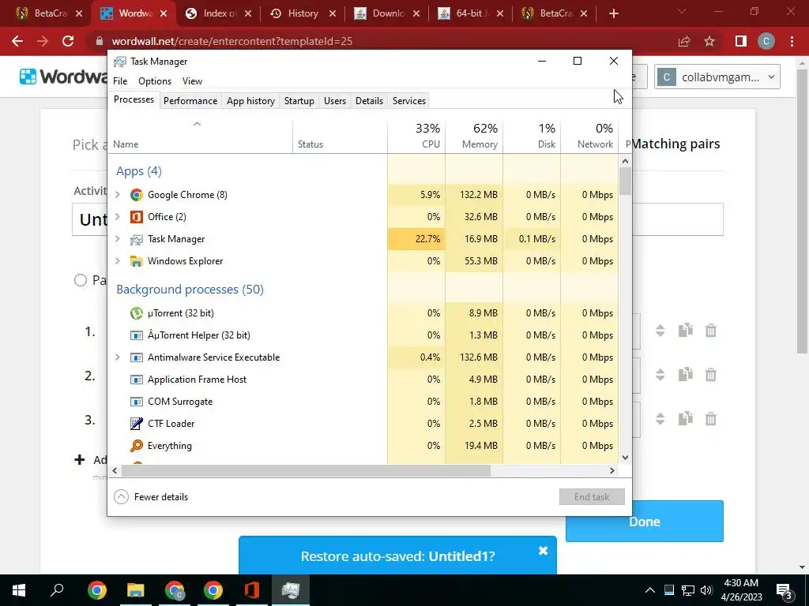
Task: Open Chrome side panel icon
Action: point(741,41)
